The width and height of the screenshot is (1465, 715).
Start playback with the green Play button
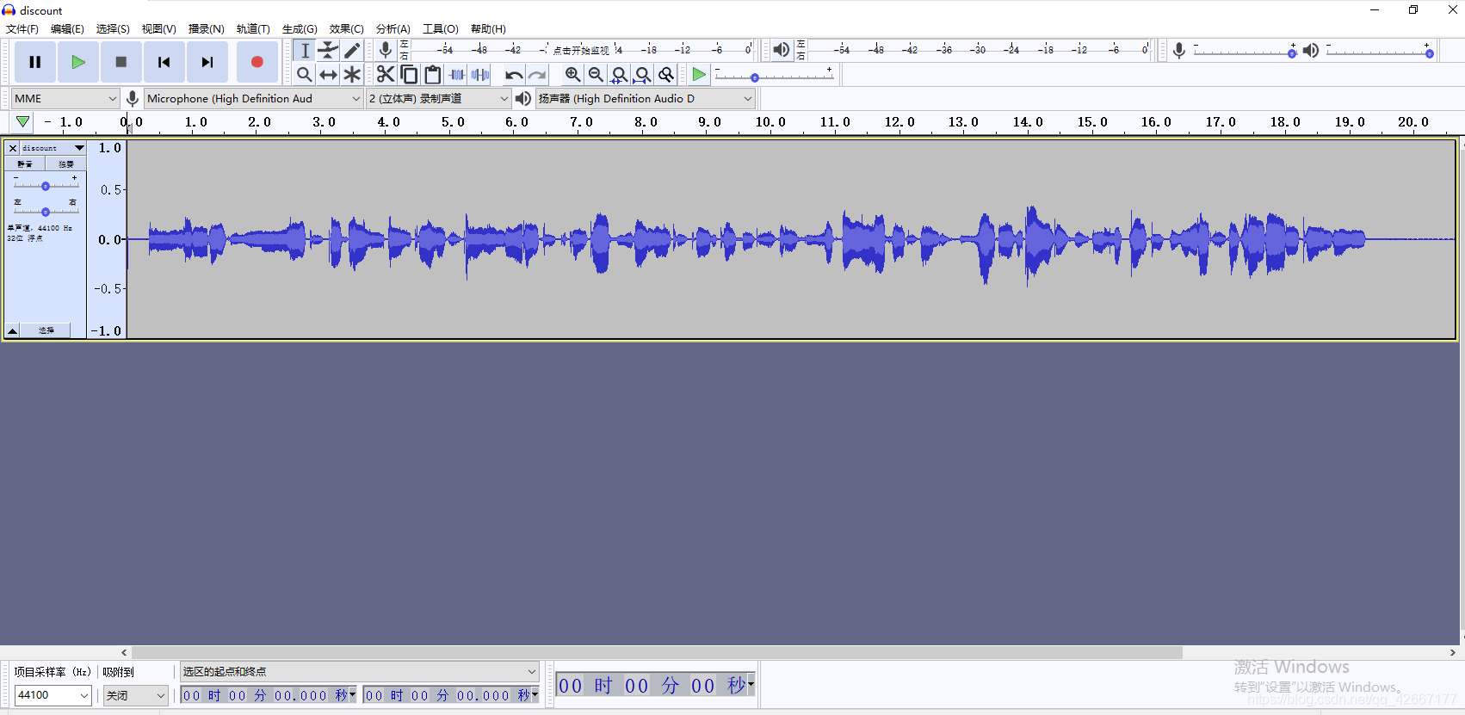click(78, 62)
